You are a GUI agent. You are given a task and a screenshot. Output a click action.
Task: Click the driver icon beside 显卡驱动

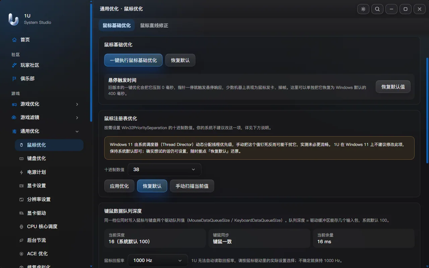(21, 213)
